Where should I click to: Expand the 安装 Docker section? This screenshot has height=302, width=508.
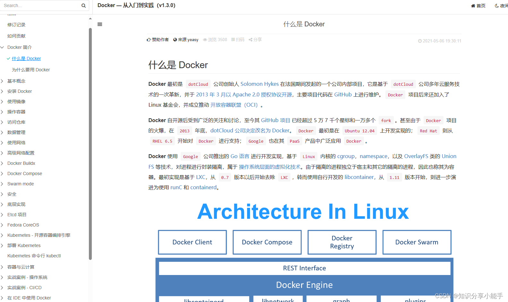pyautogui.click(x=2, y=91)
